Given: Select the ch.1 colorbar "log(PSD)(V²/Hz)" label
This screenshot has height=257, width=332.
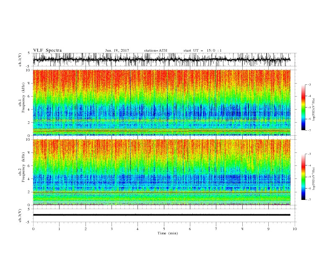Looking at the screenshot, I should click(314, 110).
